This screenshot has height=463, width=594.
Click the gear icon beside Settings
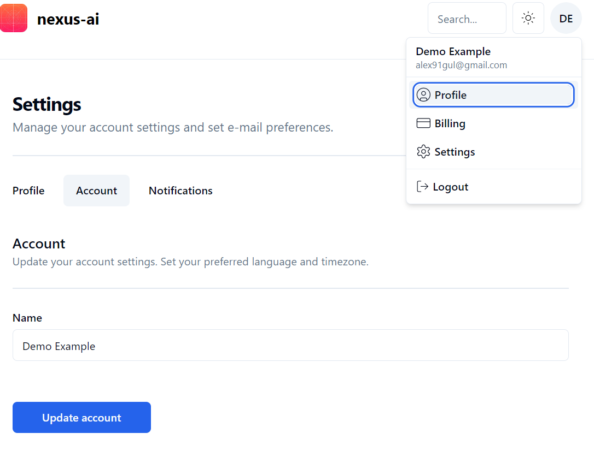pyautogui.click(x=423, y=152)
